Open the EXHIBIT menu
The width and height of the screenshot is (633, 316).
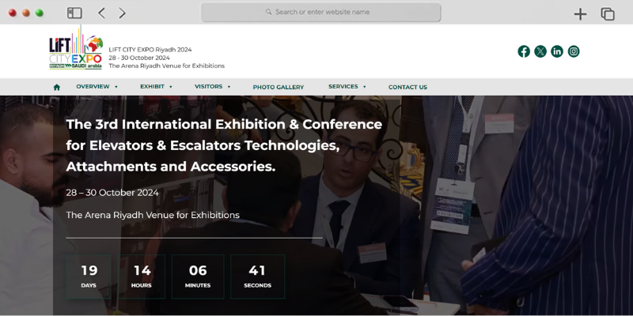152,87
